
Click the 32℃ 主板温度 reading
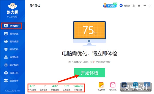(x=66, y=88)
